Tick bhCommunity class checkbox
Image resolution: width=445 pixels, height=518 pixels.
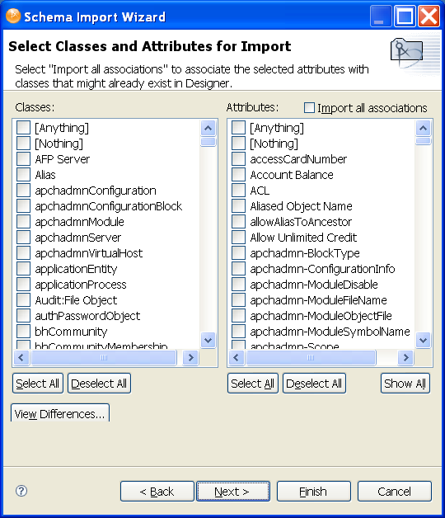[x=23, y=332]
